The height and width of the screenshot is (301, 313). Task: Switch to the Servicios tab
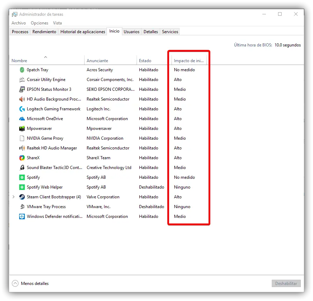(170, 32)
